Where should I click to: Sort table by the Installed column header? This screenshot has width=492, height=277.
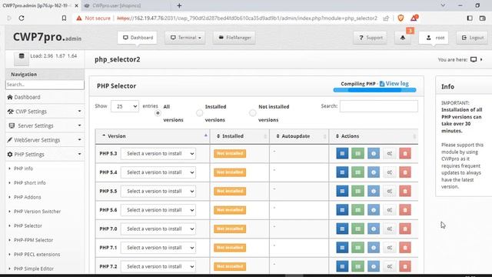pyautogui.click(x=240, y=136)
